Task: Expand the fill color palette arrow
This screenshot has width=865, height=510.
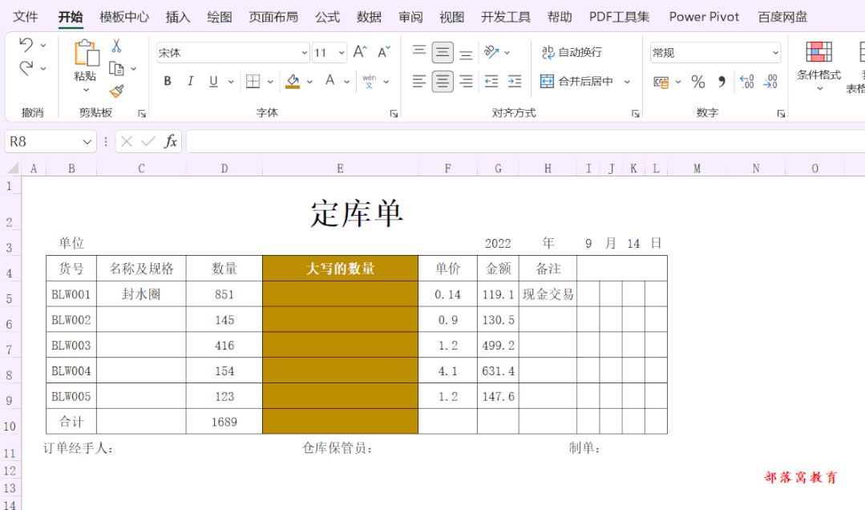Action: point(309,82)
